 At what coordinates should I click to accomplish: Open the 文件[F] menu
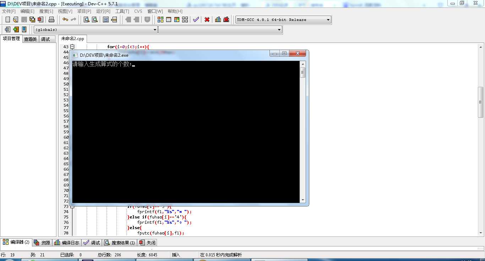click(9, 11)
